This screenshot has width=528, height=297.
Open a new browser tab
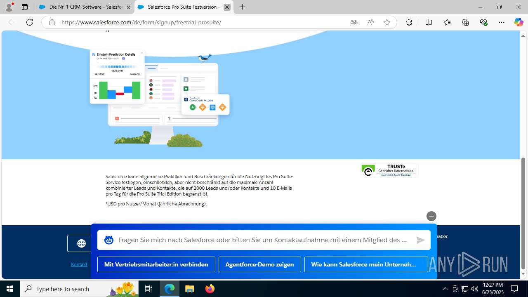pos(242,7)
